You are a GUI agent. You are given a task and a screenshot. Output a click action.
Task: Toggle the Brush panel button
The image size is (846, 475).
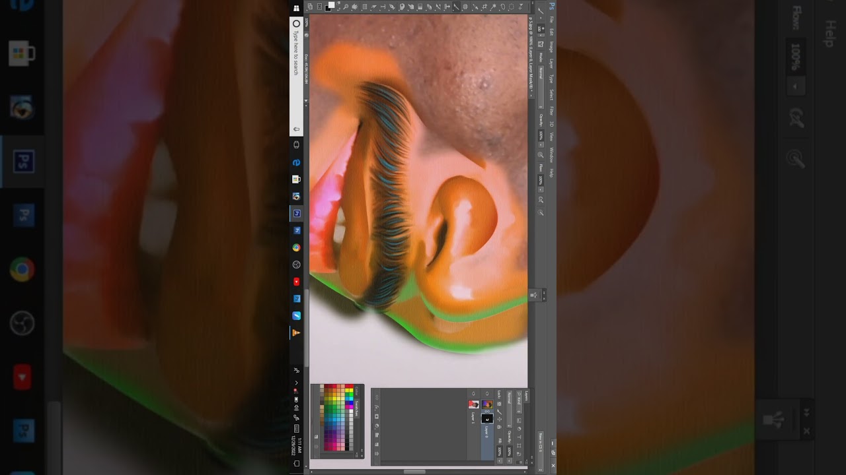pyautogui.click(x=541, y=44)
